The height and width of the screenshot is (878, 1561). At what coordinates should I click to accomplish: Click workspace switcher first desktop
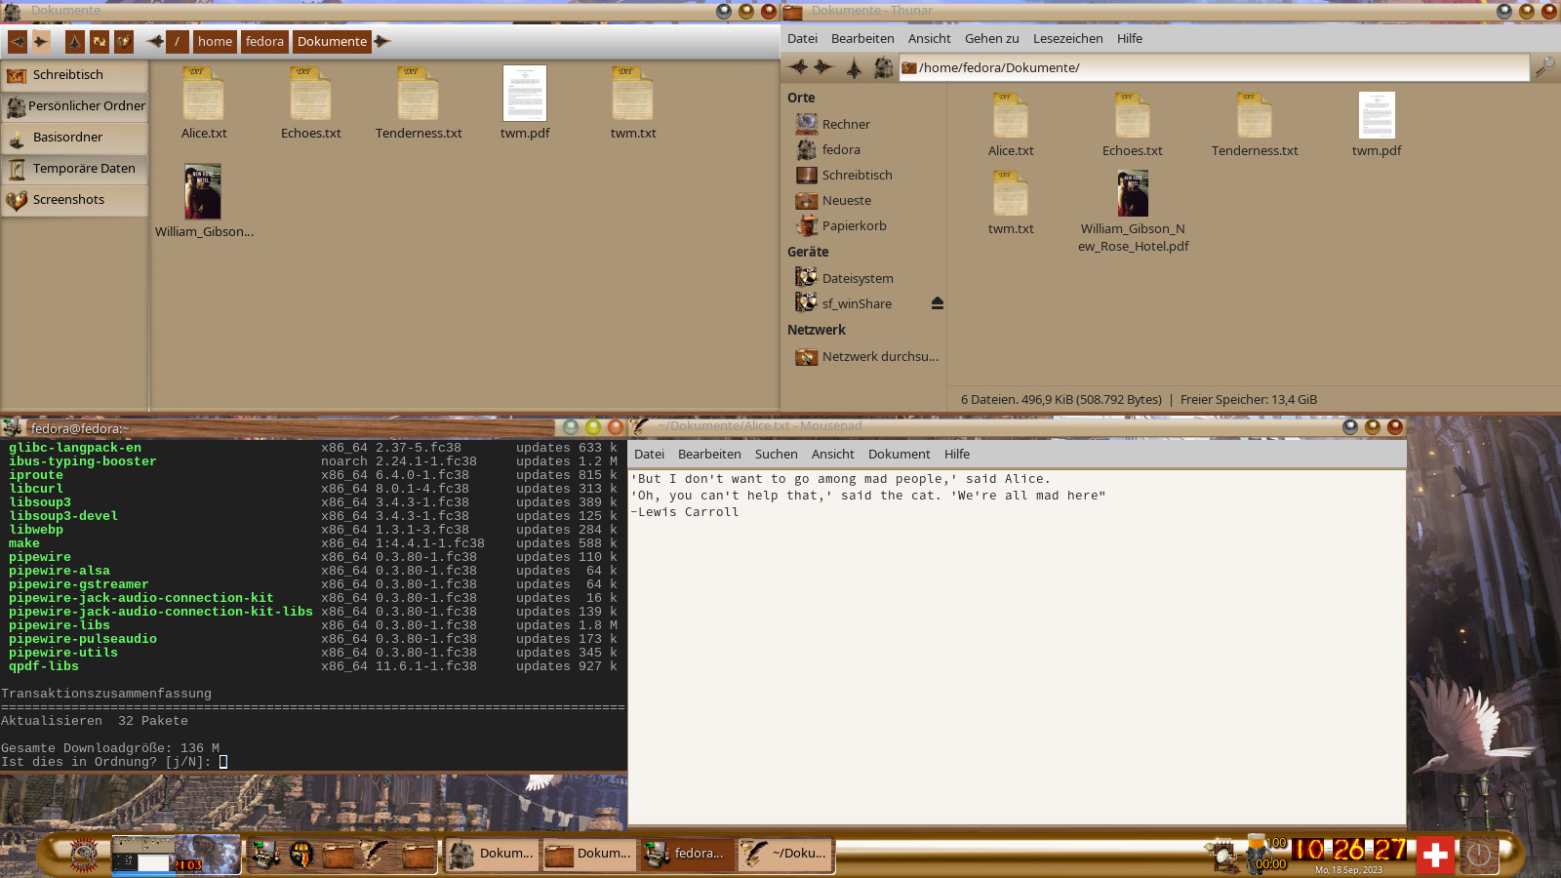click(143, 855)
